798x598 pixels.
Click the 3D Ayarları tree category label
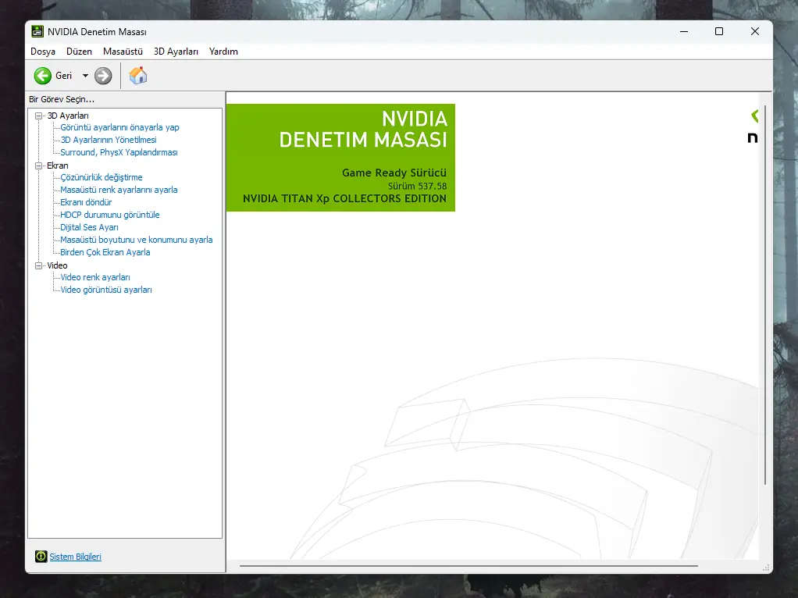click(68, 116)
